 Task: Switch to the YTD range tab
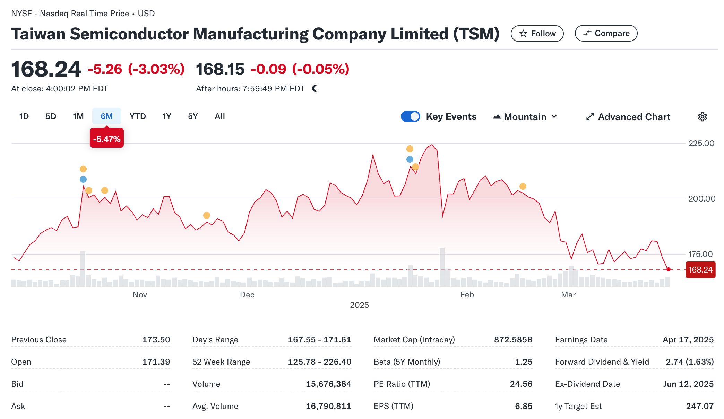point(138,116)
